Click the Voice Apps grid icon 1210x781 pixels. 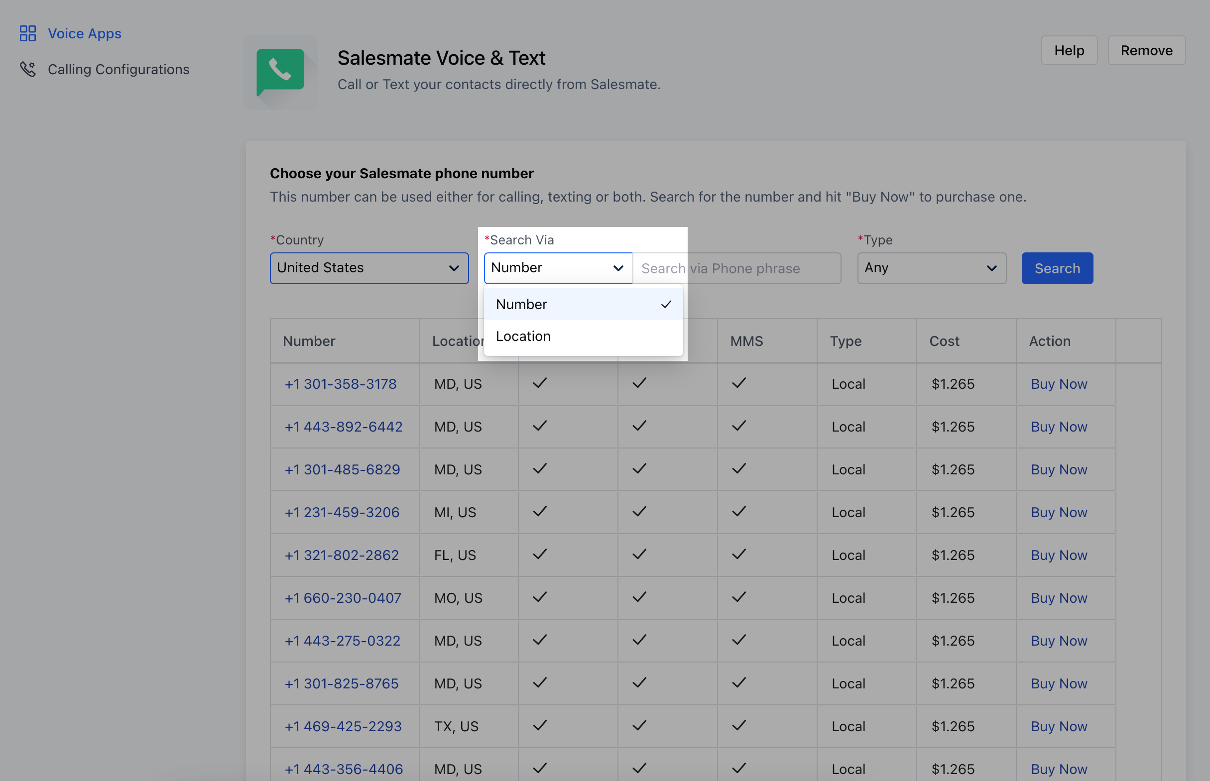point(27,33)
